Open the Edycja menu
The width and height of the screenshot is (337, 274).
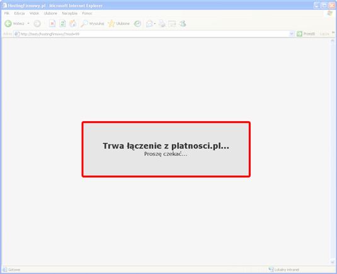(20, 13)
